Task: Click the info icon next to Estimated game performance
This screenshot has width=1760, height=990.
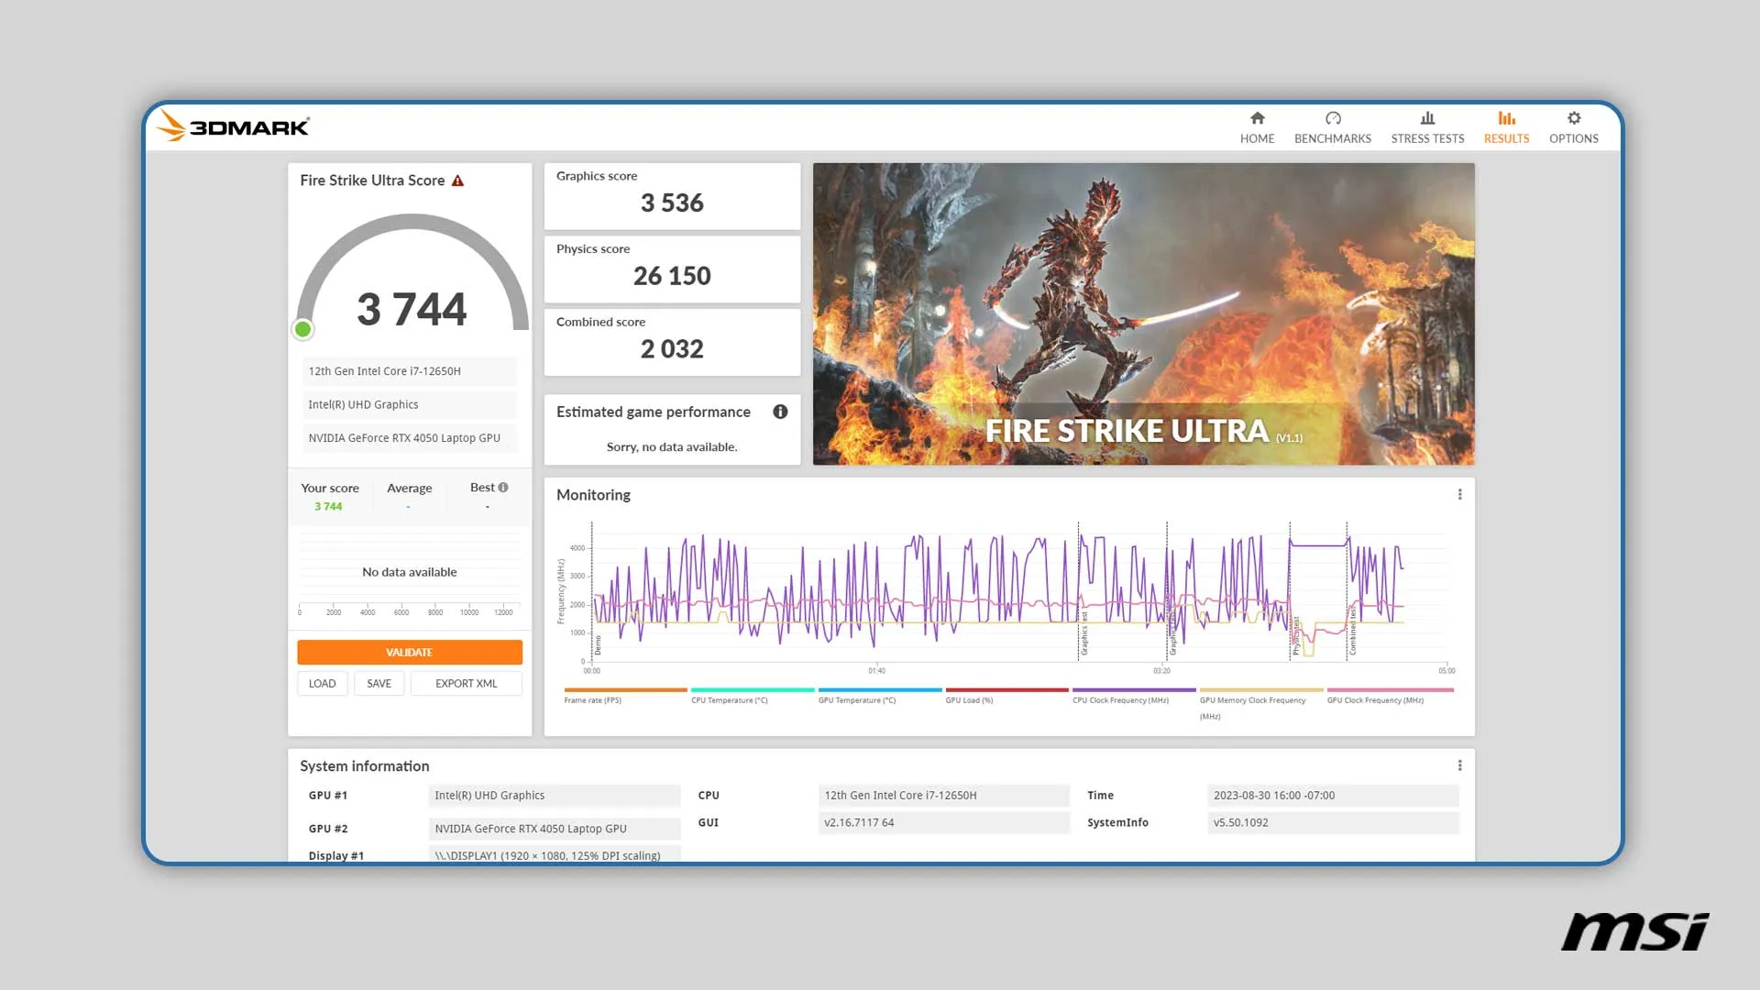Action: click(780, 412)
